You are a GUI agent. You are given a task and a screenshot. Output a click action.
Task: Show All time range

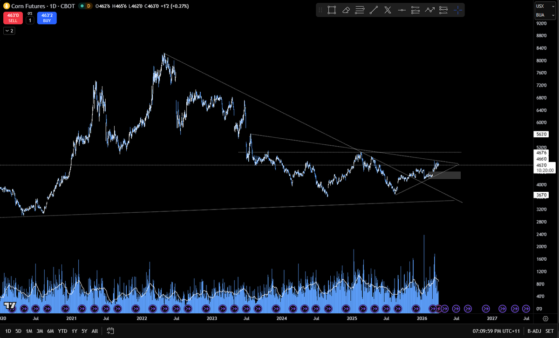[95, 331]
